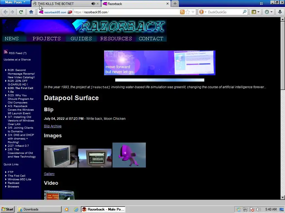The width and height of the screenshot is (285, 213).
Task: Open 2/27 Infsect 0.7 update
Action: 18,146
